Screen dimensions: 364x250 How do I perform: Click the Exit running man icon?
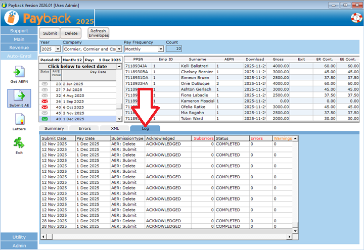pyautogui.click(x=19, y=143)
